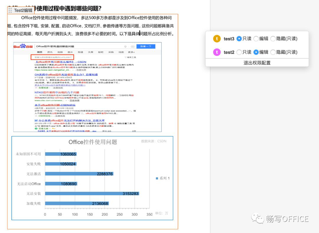Select 隐藏(只读) for test3
319x233 pixels.
tap(273, 39)
